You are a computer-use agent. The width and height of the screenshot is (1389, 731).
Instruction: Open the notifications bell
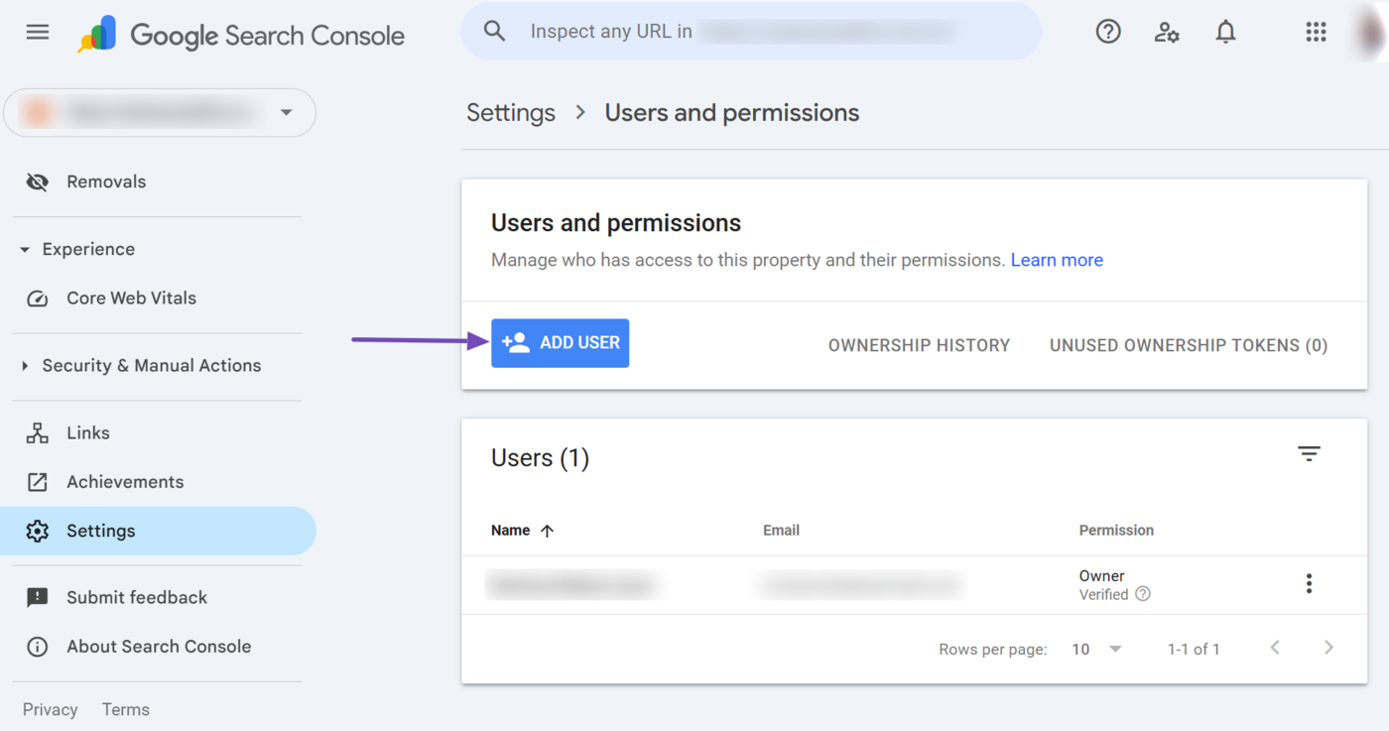pos(1225,32)
